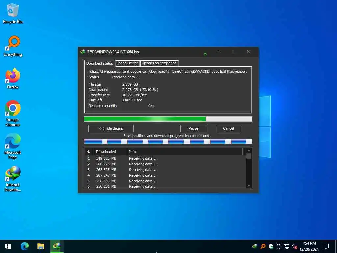The width and height of the screenshot is (337, 253).
Task: Select connection row with 265.525 MB
Action: (x=165, y=170)
